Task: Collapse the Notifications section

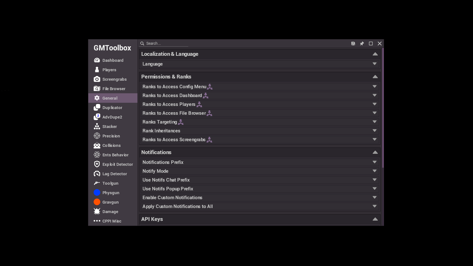Action: pos(375,152)
